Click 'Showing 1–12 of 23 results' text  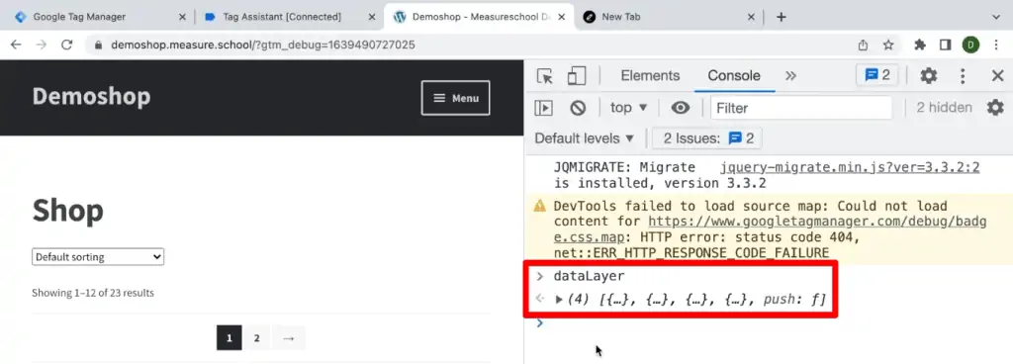[x=93, y=293]
